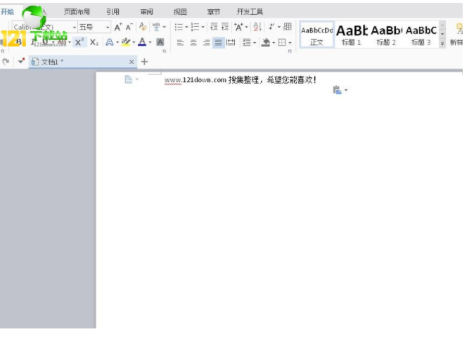469x339 pixels.
Task: Decrease paragraph indent
Action: 214,27
